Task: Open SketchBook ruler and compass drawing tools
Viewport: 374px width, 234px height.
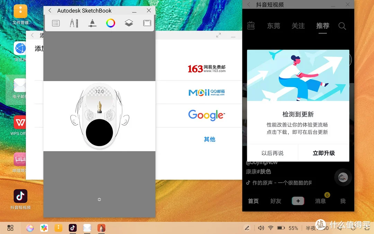Action: click(x=74, y=23)
